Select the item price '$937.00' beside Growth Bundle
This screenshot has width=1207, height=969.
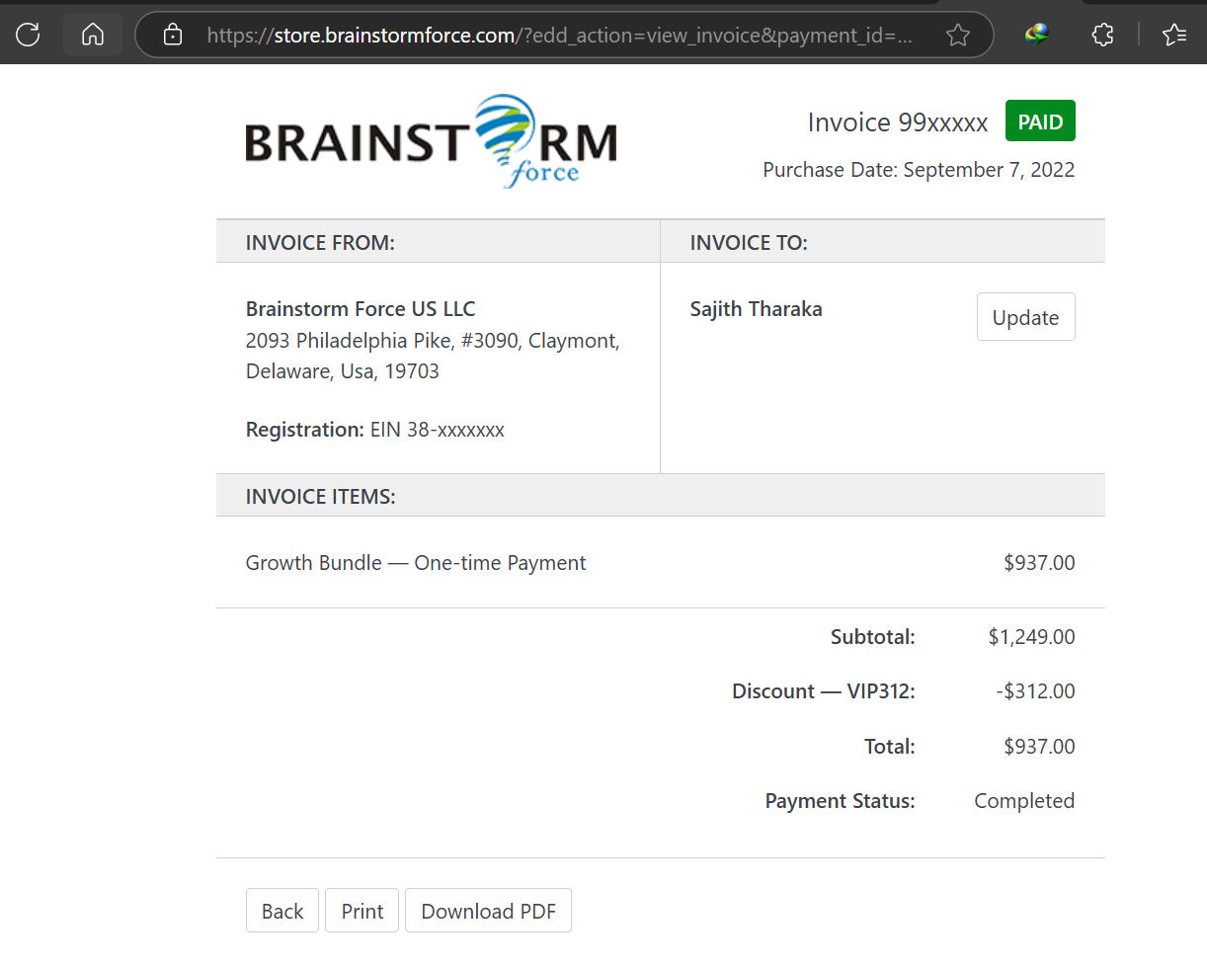[x=1039, y=563]
